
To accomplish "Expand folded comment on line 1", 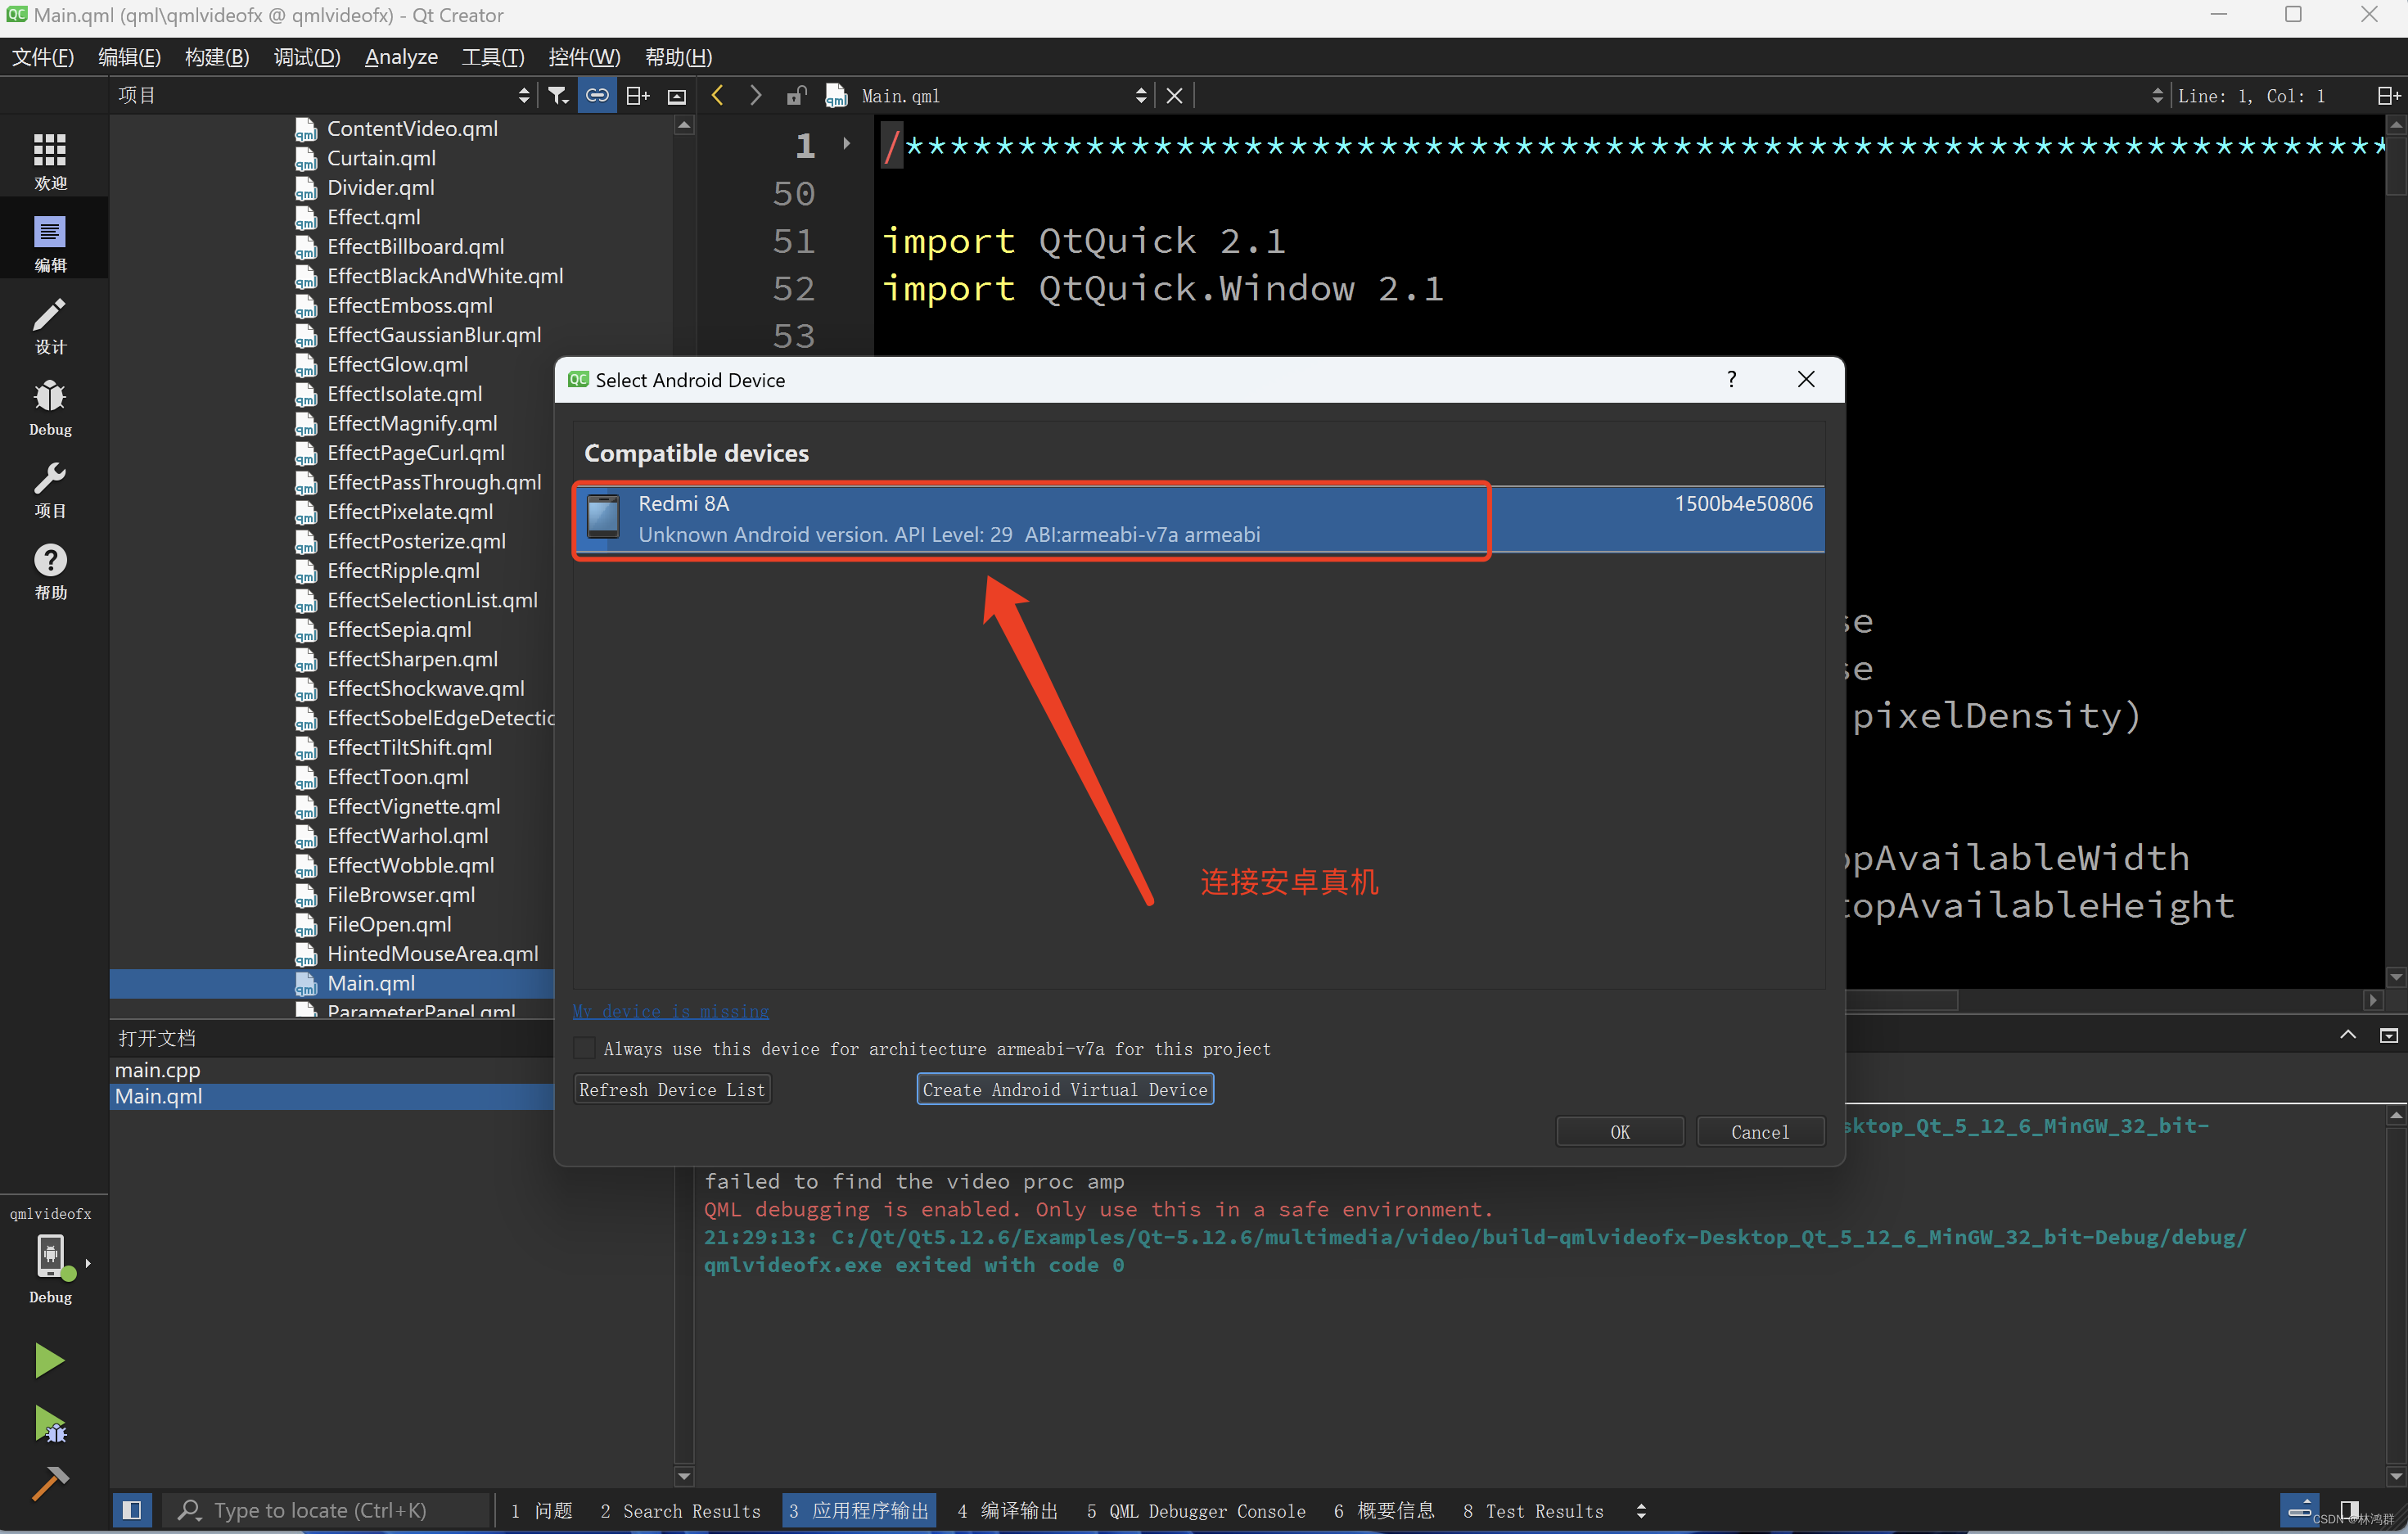I will pyautogui.click(x=846, y=143).
